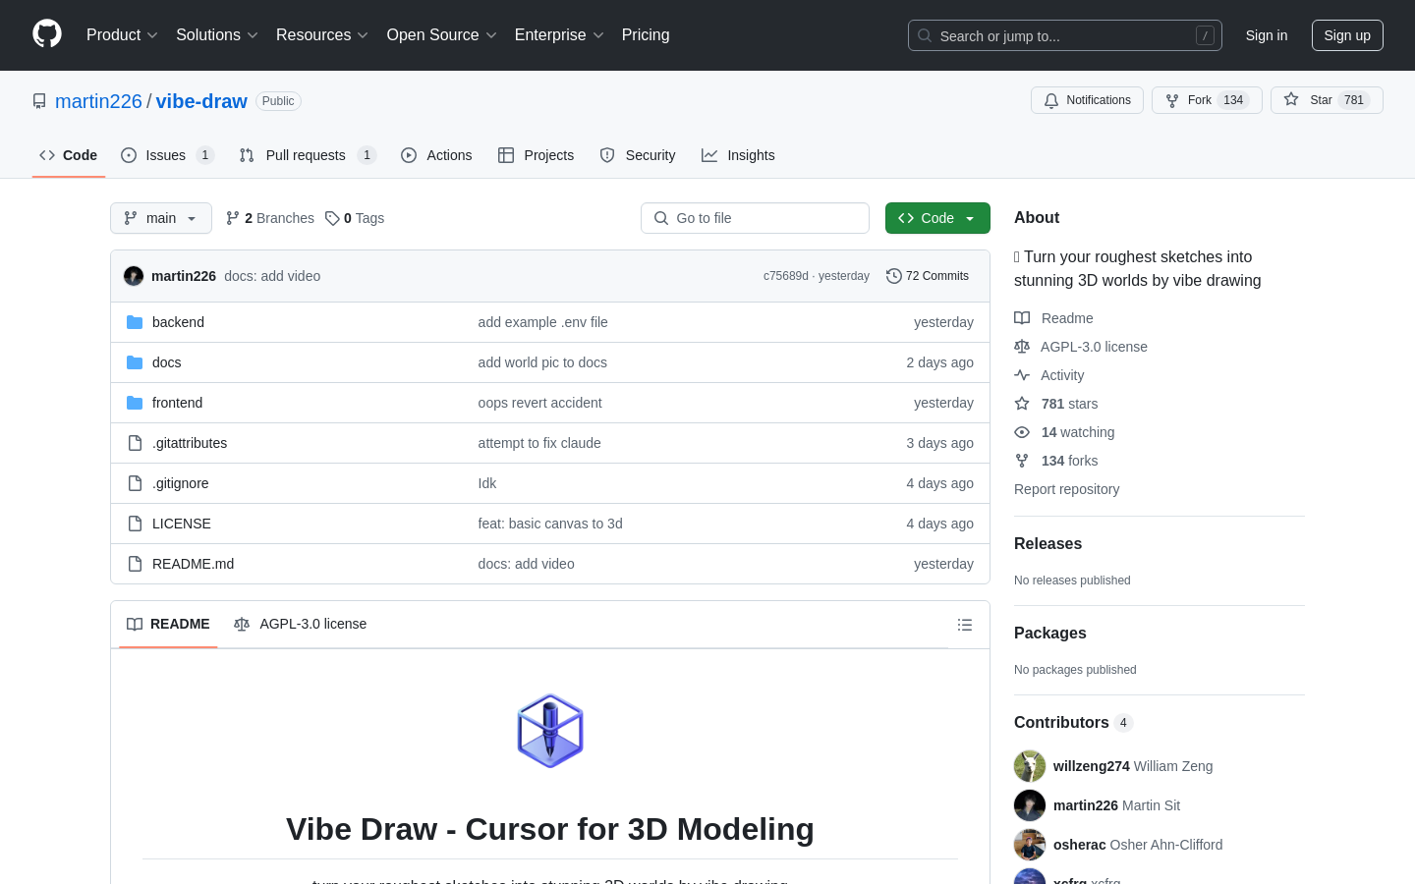Open the README.md file
1415x884 pixels.
193,564
